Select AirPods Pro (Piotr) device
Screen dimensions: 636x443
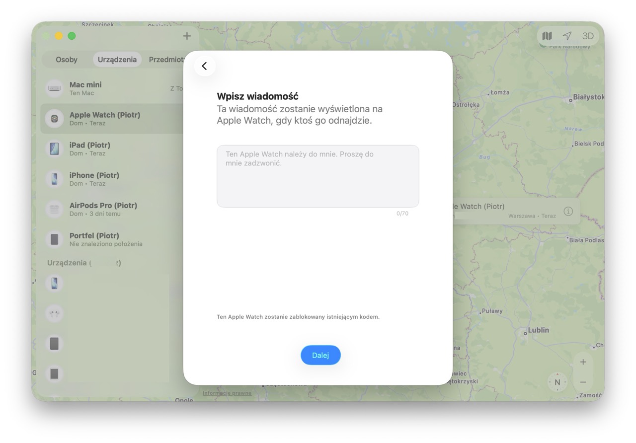(103, 209)
